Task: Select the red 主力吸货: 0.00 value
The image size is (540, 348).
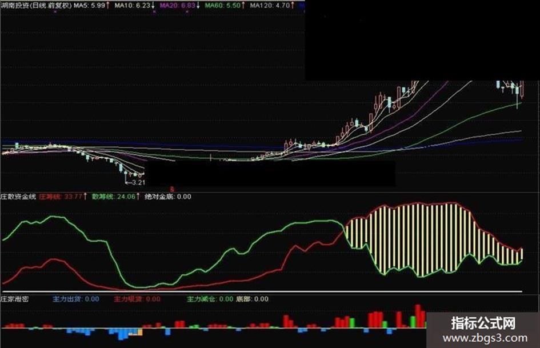Action: [137, 299]
